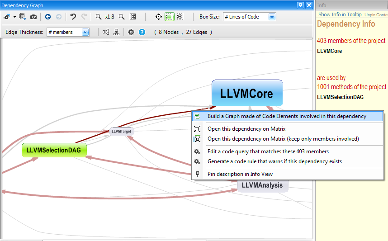Click the greyed forward navigation arrow

click(59, 17)
